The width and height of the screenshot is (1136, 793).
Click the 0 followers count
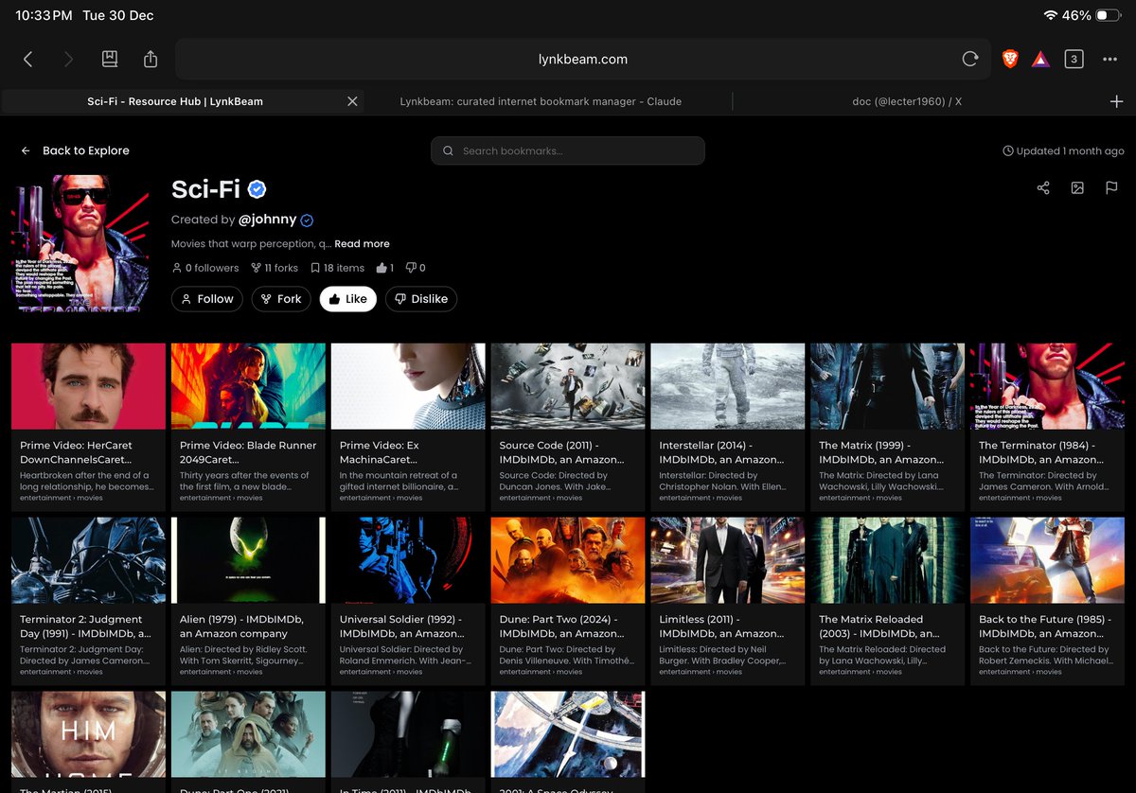pyautogui.click(x=205, y=268)
